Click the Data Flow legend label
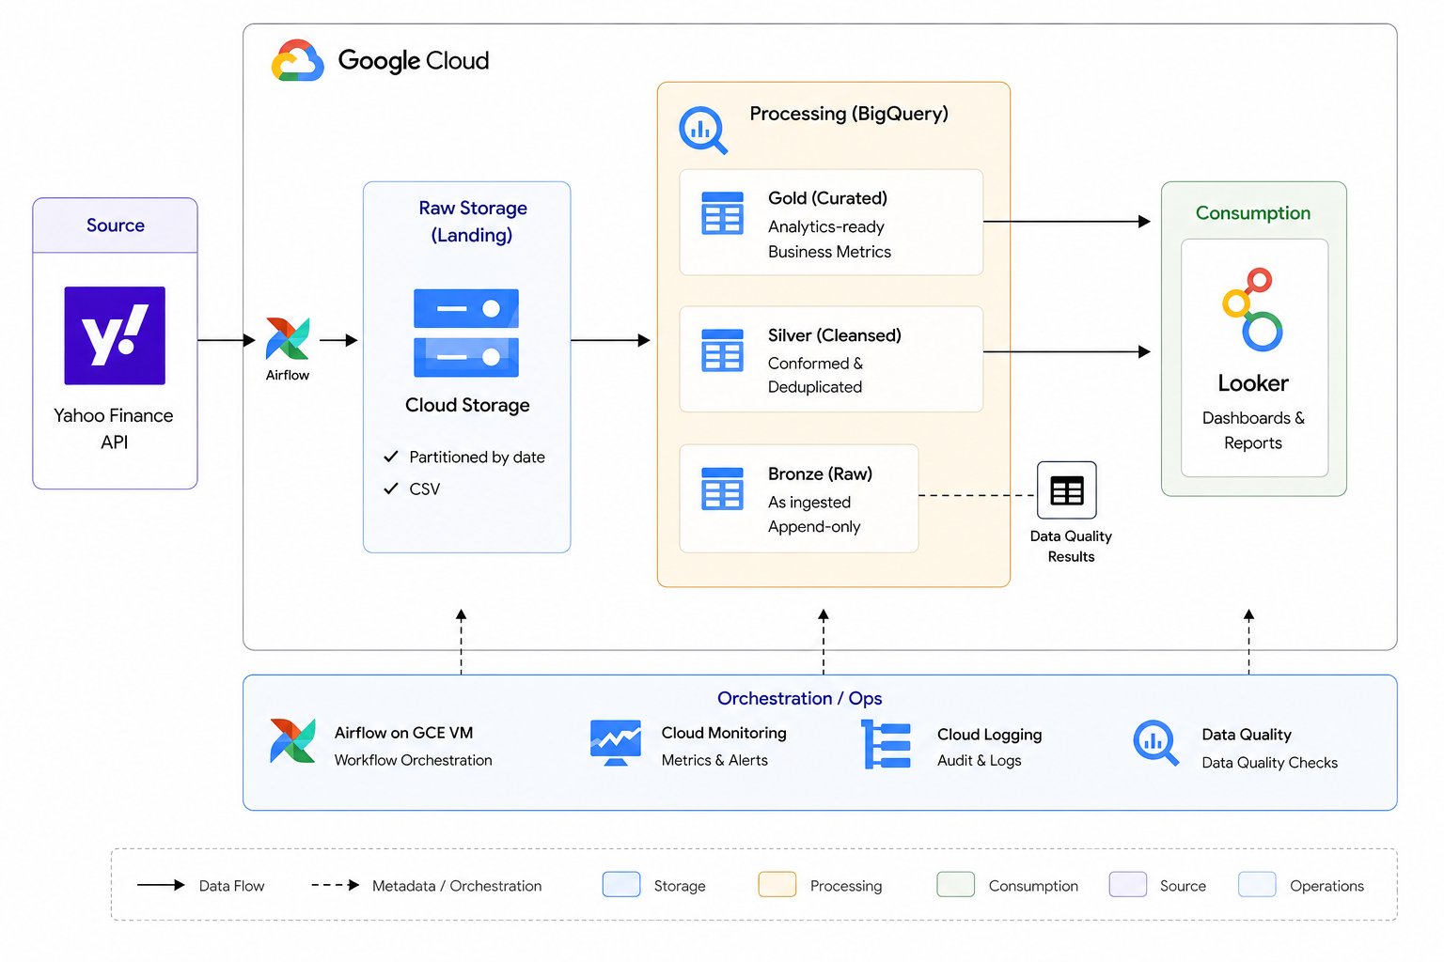The image size is (1444, 962). (231, 886)
